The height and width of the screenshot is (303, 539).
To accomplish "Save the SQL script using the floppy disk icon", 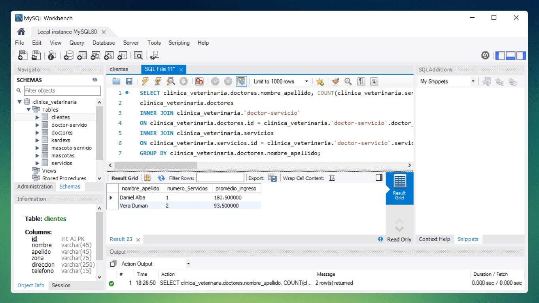I will pyautogui.click(x=129, y=81).
